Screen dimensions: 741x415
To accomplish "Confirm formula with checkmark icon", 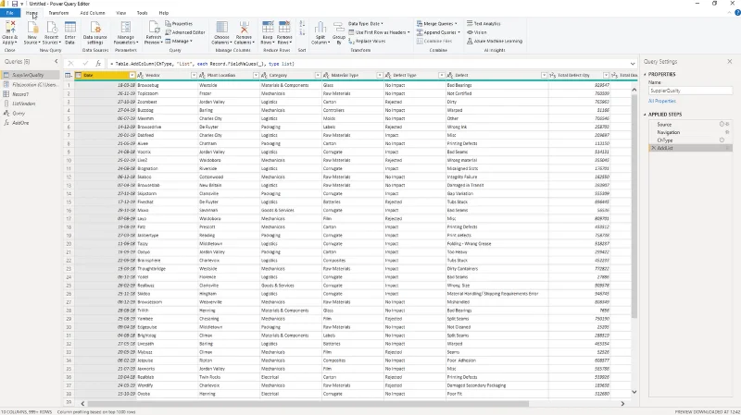I will click(x=85, y=63).
